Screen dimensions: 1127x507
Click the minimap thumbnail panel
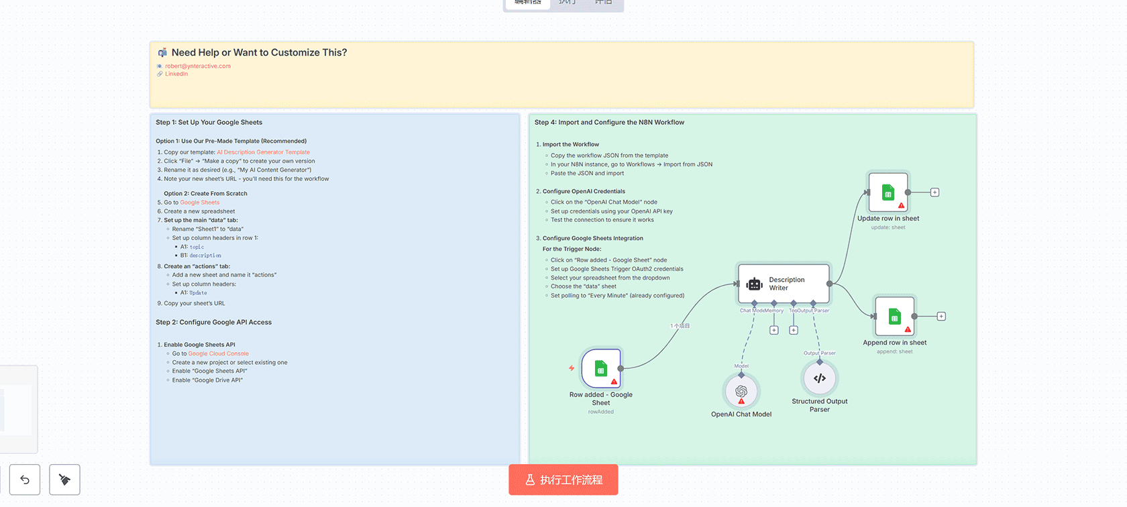pos(17,409)
